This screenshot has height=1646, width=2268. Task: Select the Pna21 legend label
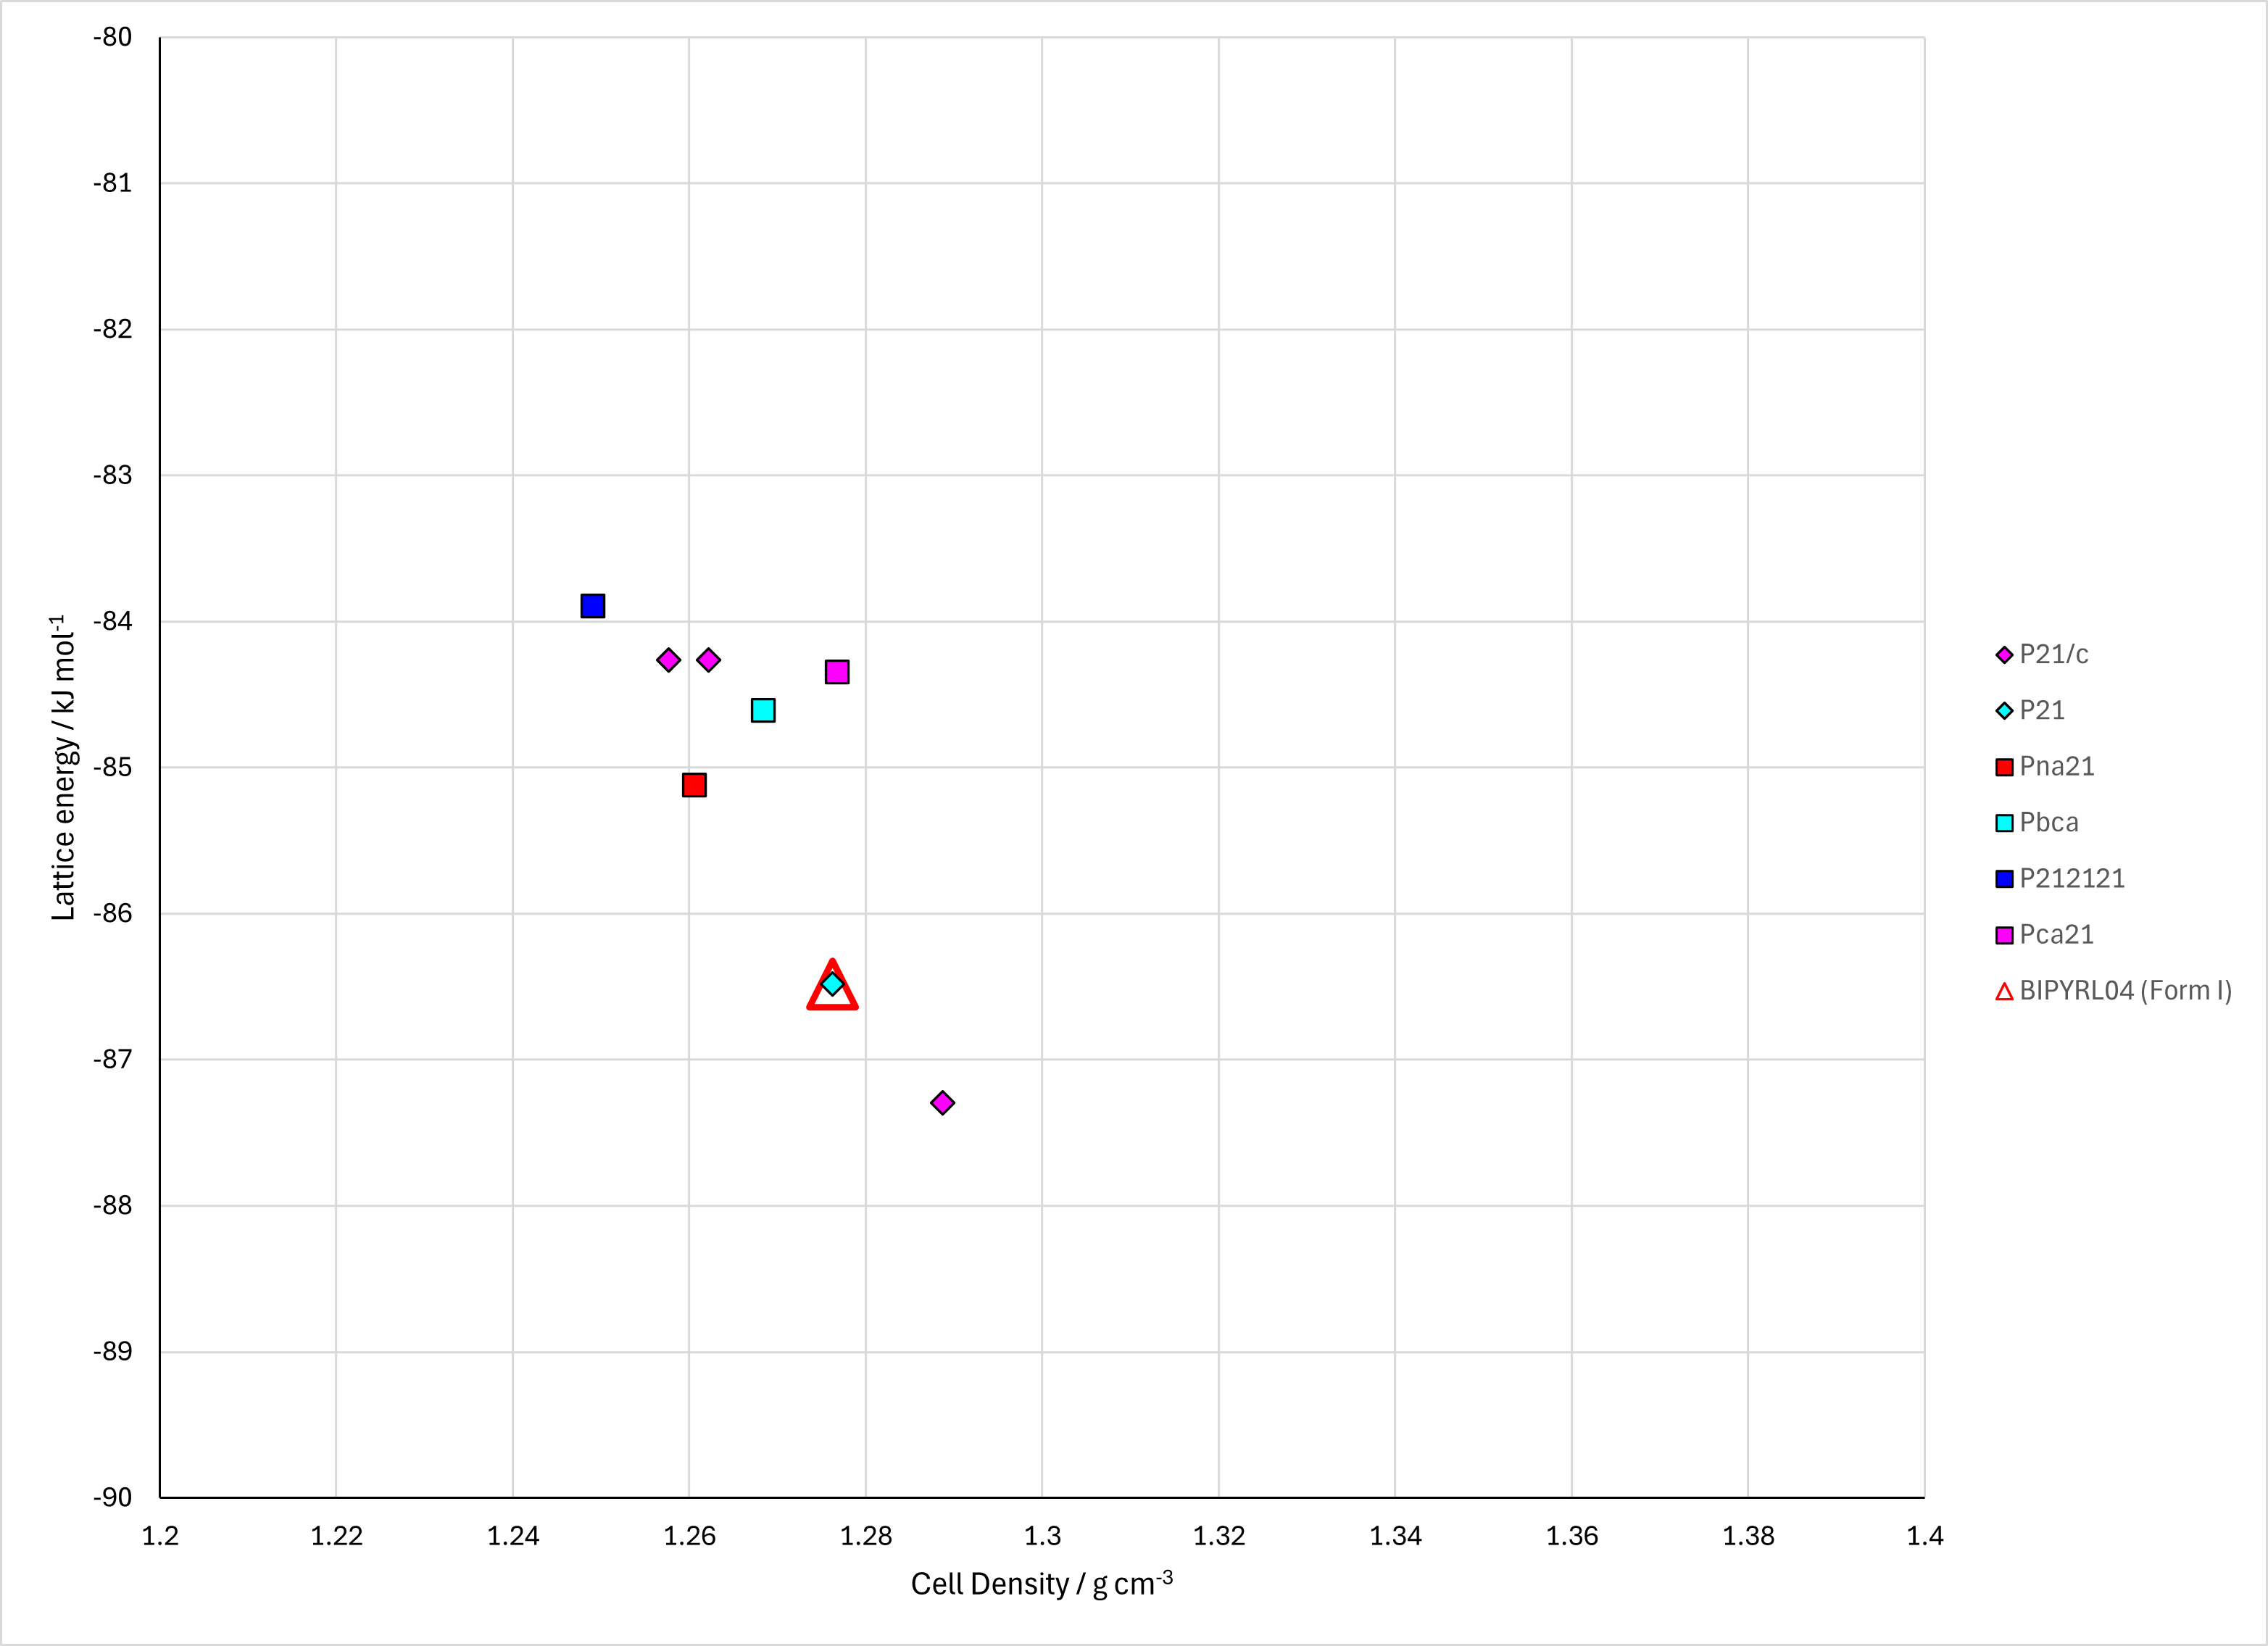(2057, 766)
